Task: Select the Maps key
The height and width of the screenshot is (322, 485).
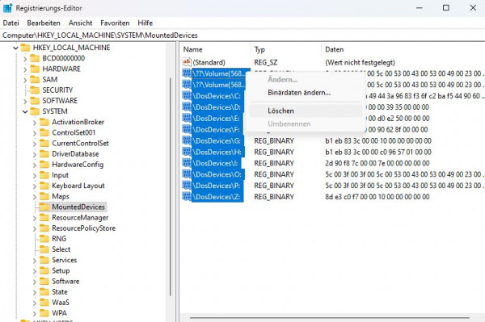Action: click(x=61, y=196)
